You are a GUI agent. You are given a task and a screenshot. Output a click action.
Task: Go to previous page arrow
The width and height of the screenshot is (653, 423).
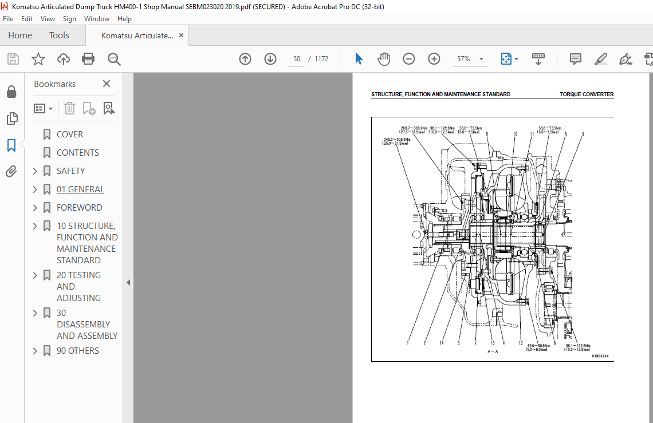tap(245, 59)
